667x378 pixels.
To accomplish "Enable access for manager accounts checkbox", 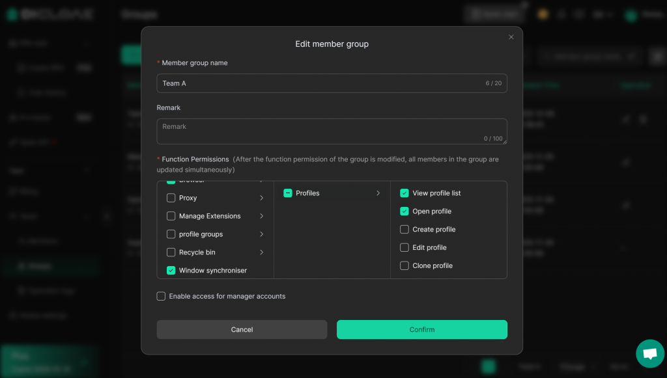I will tap(161, 297).
